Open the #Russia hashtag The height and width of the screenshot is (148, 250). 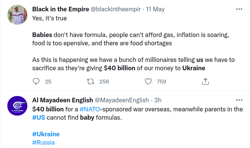click(x=43, y=142)
